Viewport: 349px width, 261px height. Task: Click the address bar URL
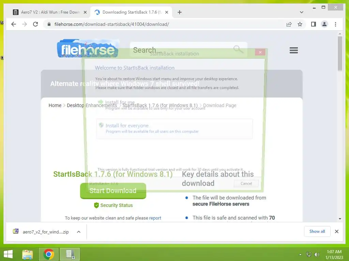tap(111, 24)
